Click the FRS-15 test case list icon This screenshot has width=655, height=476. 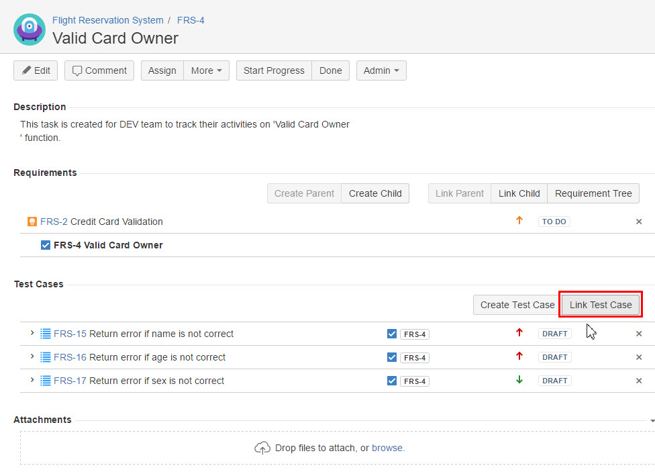[x=46, y=334]
